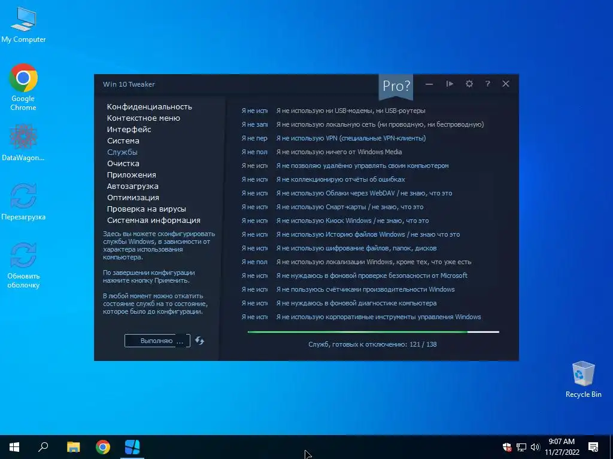Open the notification center icon
The height and width of the screenshot is (459, 613).
[x=593, y=447]
